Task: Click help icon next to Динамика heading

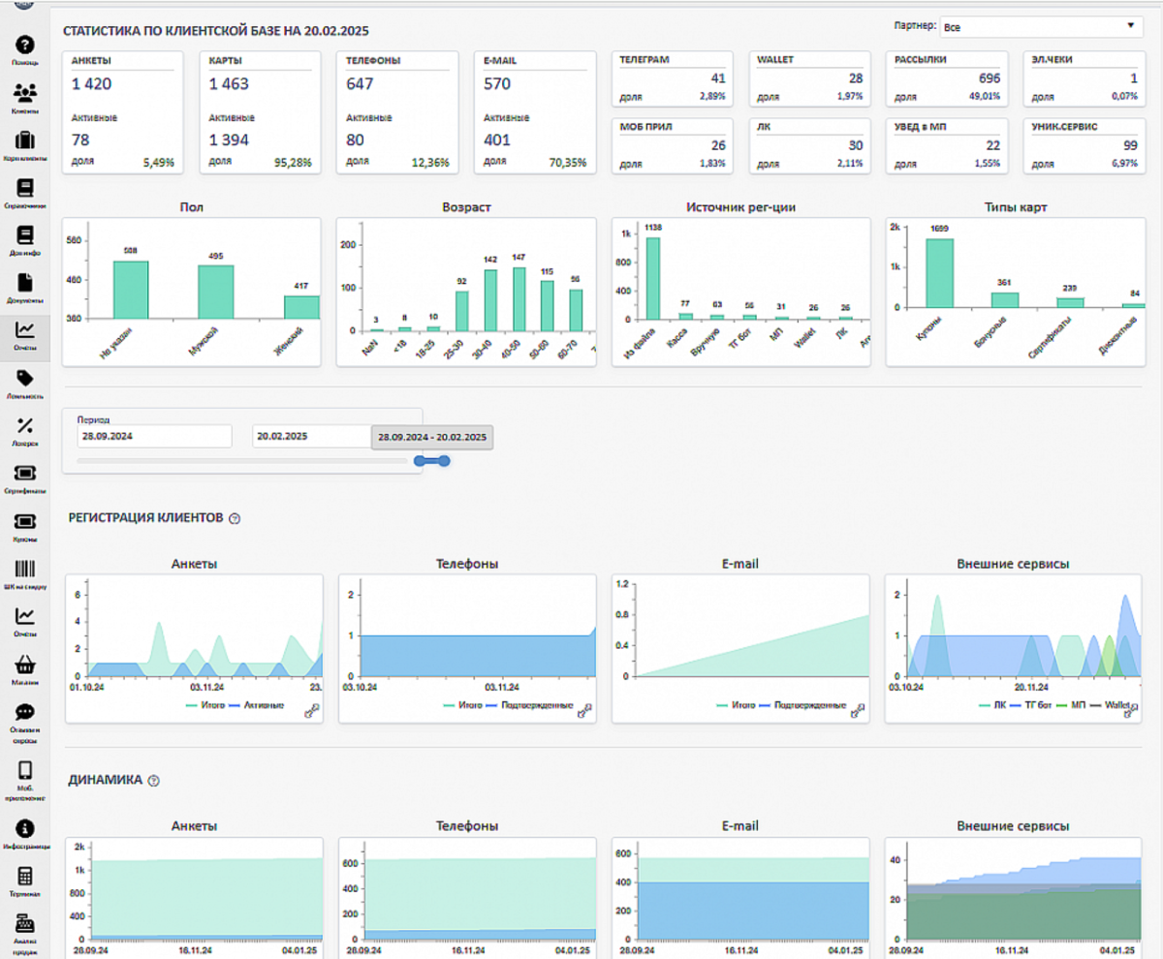Action: pos(153,781)
